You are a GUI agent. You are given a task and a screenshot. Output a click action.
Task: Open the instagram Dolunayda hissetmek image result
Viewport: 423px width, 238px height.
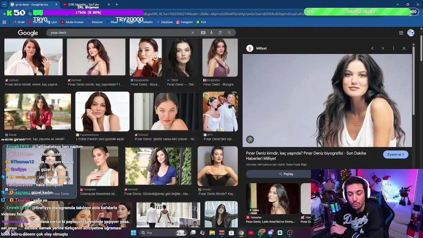pyautogui.click(x=99, y=166)
